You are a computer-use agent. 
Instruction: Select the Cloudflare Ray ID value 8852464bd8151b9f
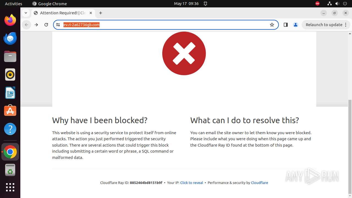point(146,183)
